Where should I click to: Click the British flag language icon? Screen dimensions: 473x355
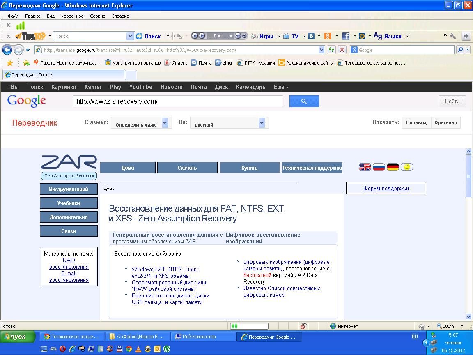[x=365, y=167]
